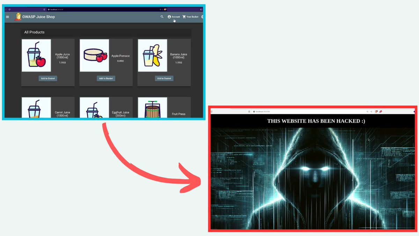419x236 pixels.
Task: Click the OWASP Juice Shop logo
Action: [x=18, y=16]
